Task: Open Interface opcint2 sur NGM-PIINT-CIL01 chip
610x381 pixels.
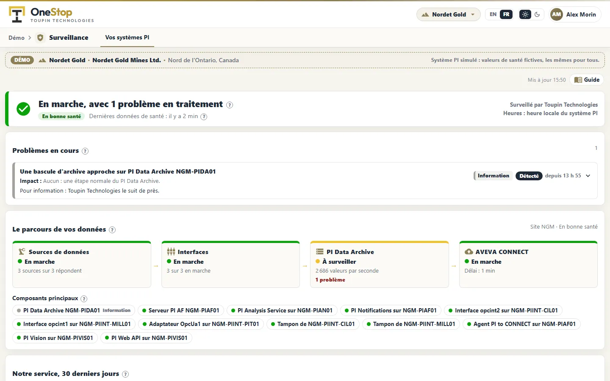Action: [503, 310]
